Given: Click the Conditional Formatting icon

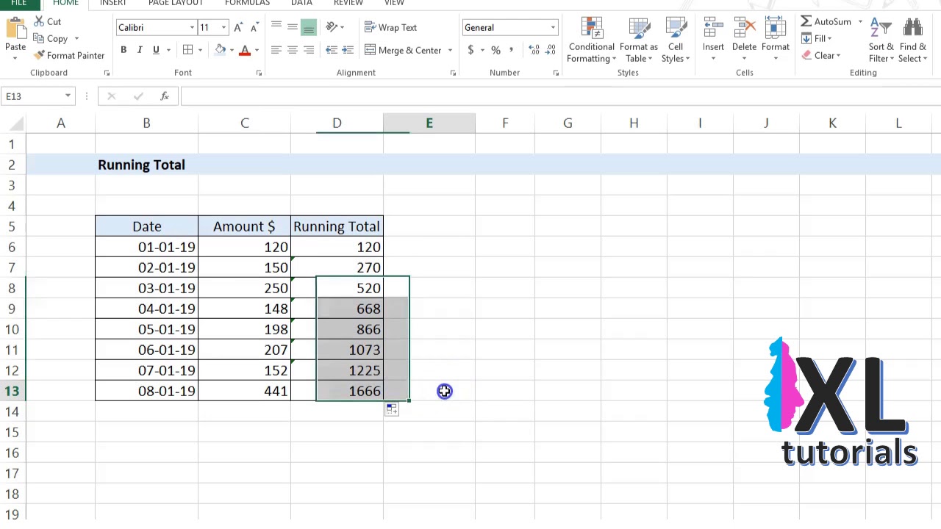Looking at the screenshot, I should click(x=592, y=28).
